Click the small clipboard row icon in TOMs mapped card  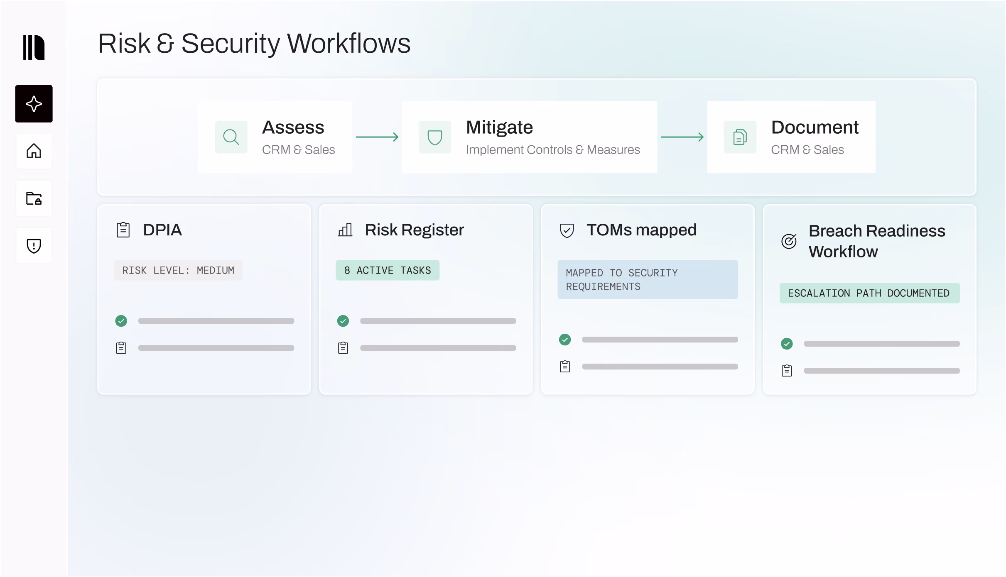click(x=565, y=367)
